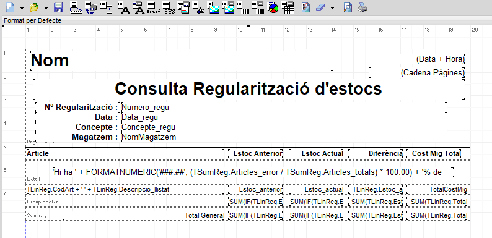
Task: Select the 'Estoc Anterior' column header
Action: point(256,153)
